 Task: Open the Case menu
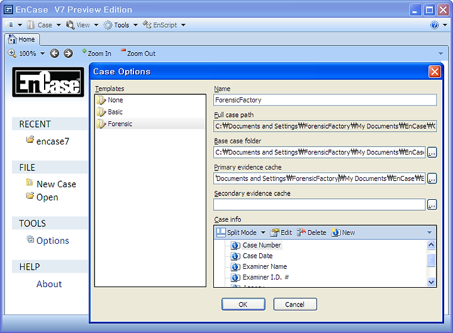[45, 25]
